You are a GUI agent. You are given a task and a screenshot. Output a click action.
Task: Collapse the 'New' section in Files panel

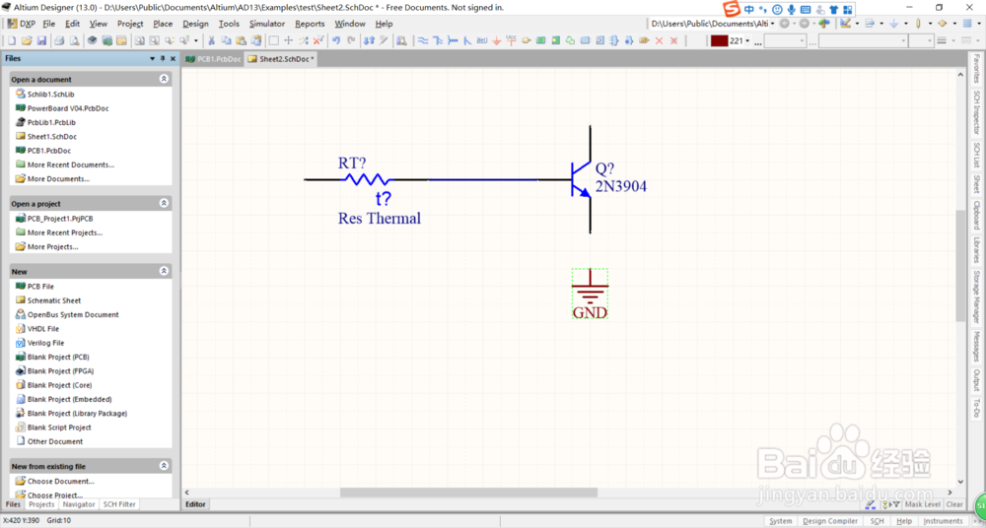tap(164, 272)
